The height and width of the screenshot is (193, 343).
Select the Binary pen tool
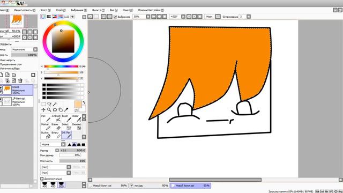pos(56,135)
